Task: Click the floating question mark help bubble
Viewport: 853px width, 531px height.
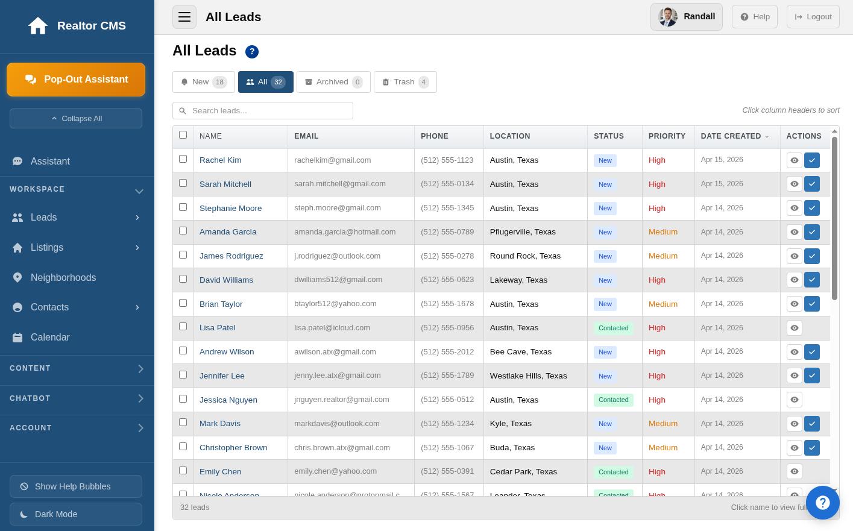Action: tap(823, 503)
